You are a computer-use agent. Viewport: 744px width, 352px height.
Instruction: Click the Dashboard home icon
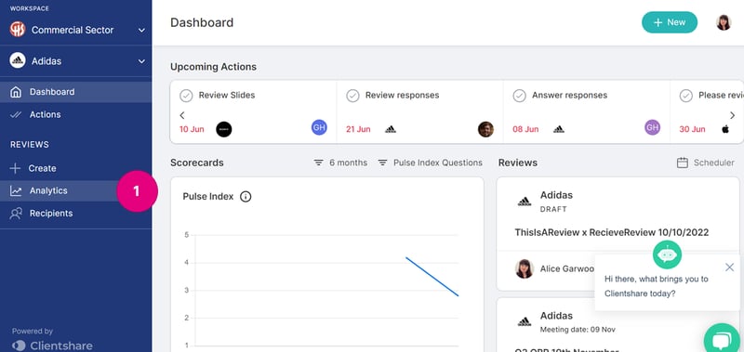tap(16, 92)
